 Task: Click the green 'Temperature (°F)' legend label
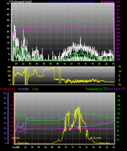pos(96,89)
